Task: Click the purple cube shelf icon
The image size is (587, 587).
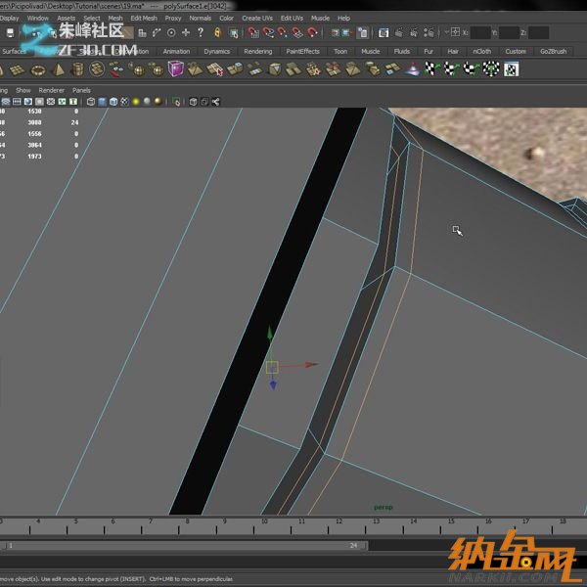Action: [175, 69]
